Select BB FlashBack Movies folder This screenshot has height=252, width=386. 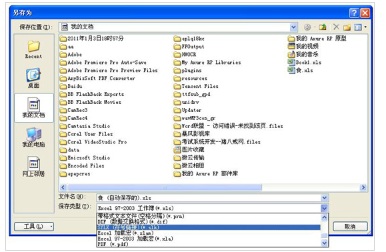[91, 102]
